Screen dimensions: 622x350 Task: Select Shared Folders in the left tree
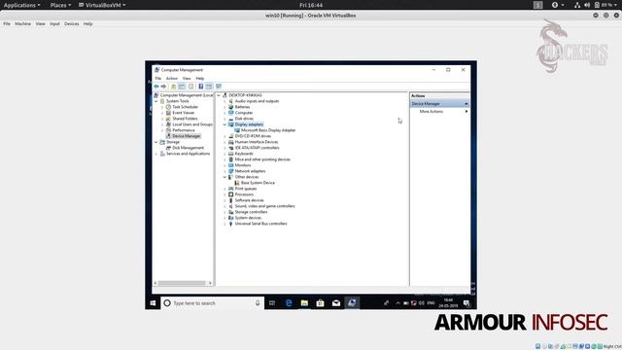pyautogui.click(x=185, y=119)
